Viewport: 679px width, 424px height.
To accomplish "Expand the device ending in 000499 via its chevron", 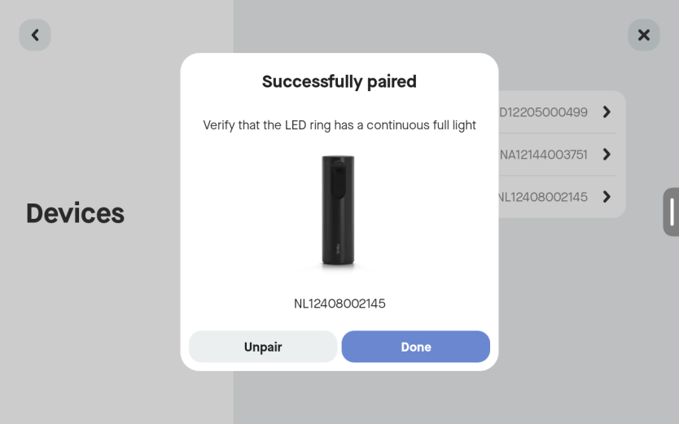I will 607,111.
